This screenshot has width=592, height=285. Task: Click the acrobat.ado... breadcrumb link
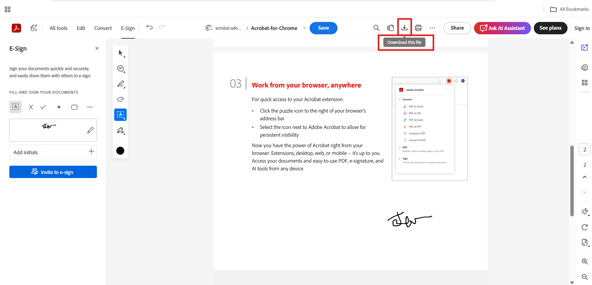pyautogui.click(x=228, y=28)
